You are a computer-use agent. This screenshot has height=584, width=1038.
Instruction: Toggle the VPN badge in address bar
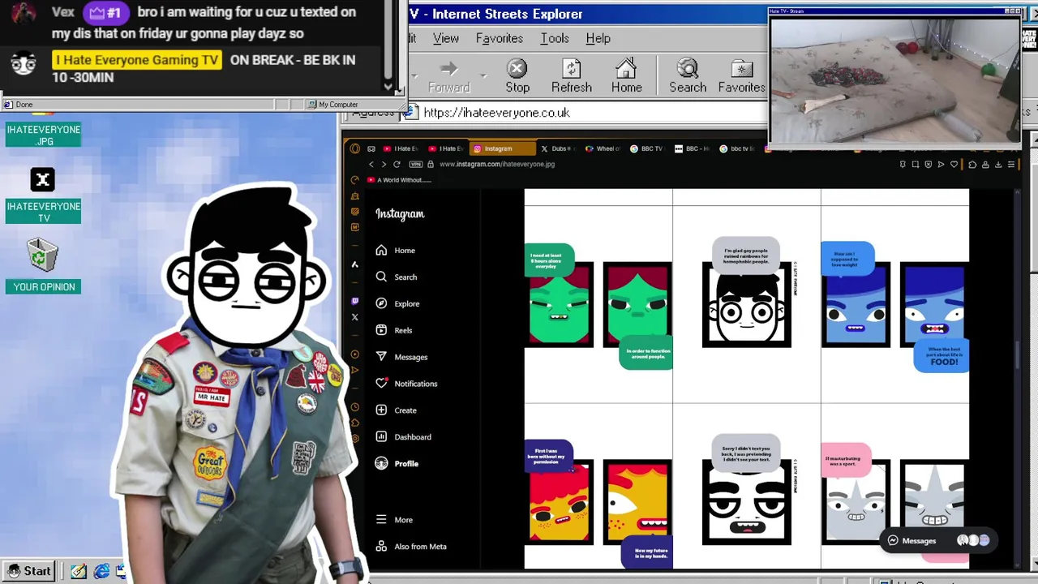coord(415,165)
